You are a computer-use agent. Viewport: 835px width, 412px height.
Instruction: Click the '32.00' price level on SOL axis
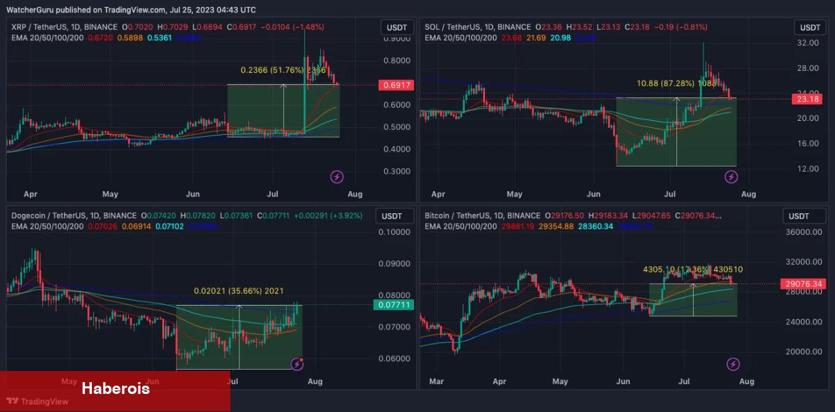[x=807, y=43]
